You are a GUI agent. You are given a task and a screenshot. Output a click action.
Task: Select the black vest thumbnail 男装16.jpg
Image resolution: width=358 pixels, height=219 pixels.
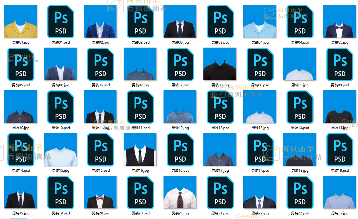point(140,150)
